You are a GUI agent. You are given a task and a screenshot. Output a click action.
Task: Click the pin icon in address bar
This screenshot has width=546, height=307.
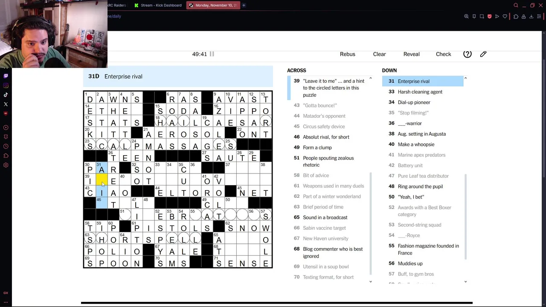474,16
